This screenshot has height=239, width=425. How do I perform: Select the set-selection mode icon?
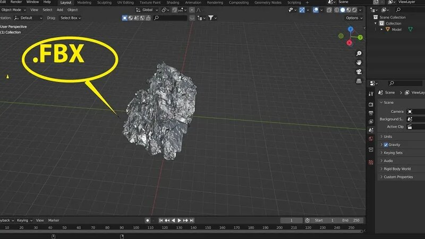(125, 18)
